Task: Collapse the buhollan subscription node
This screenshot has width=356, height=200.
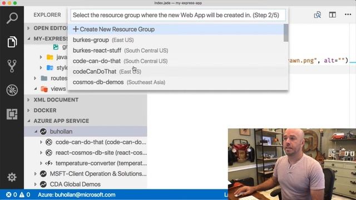Action: click(x=36, y=132)
